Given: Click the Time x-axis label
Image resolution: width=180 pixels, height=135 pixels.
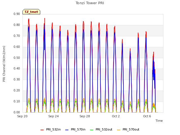Looking at the screenshot, I should (x=159, y=121).
